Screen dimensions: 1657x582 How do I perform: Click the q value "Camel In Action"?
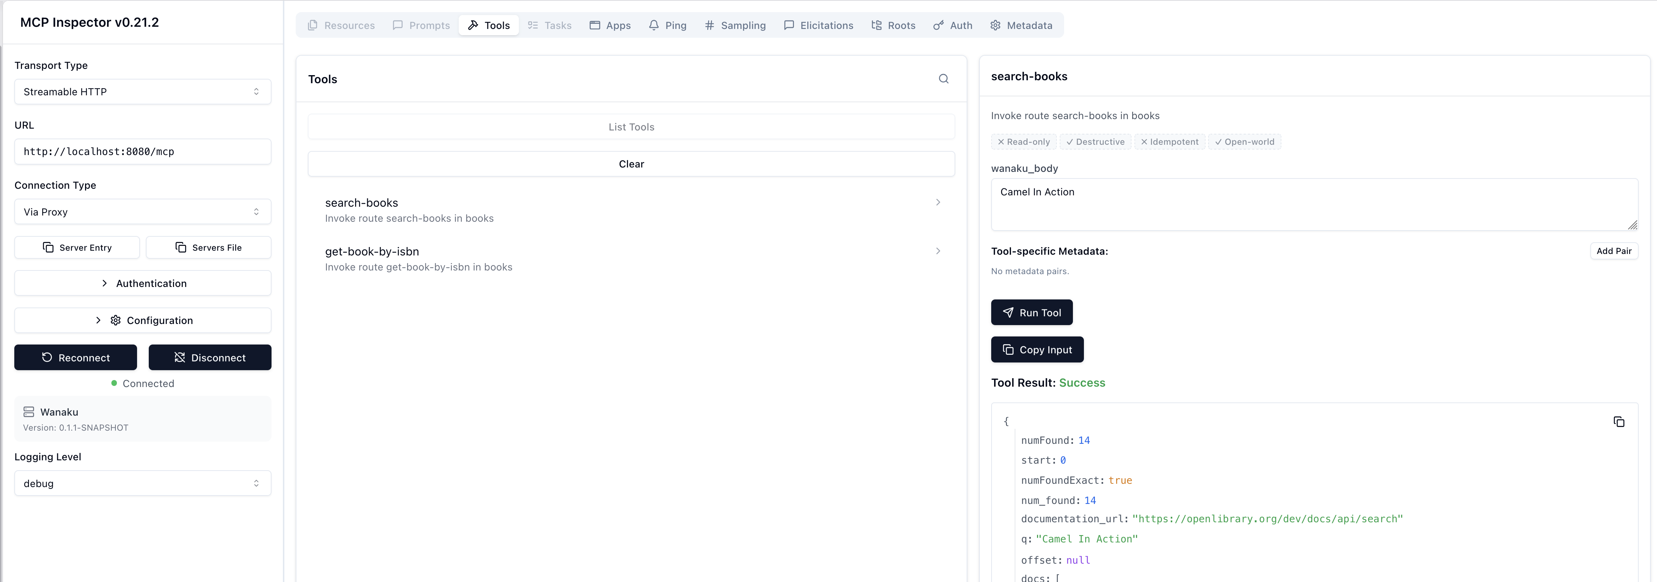point(1086,539)
